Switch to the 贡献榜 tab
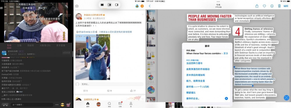This screenshot has width=291, height=108. point(30,45)
